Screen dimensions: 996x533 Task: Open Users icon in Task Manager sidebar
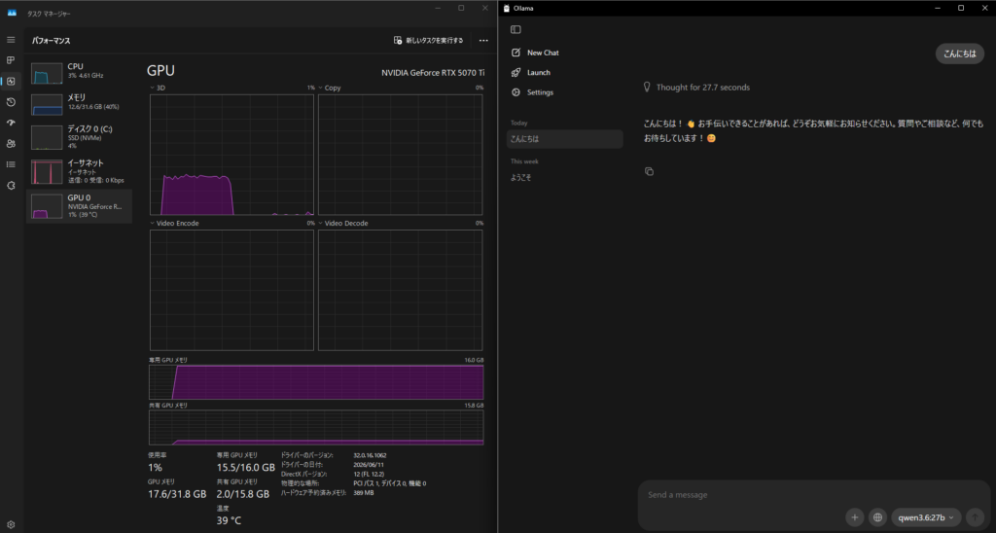tap(11, 144)
